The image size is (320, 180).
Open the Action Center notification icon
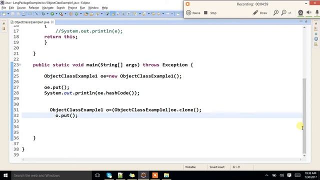click(x=289, y=175)
